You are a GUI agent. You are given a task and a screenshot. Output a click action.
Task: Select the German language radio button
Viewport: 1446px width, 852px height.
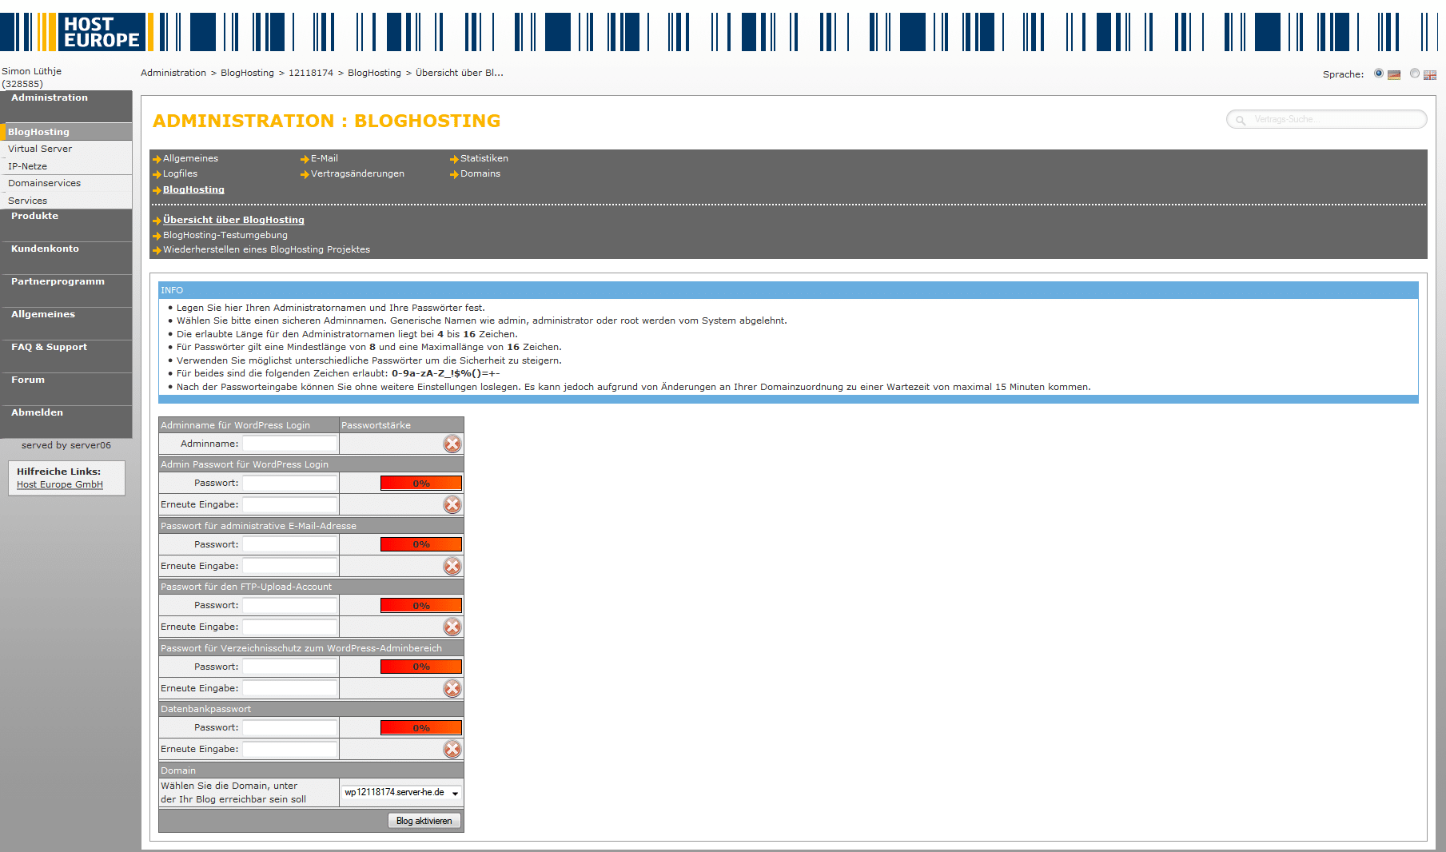point(1379,74)
